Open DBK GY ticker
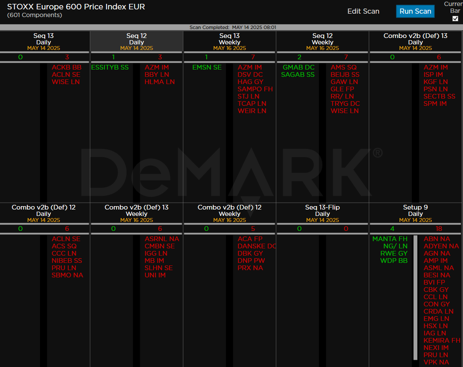The image size is (463, 367). pyautogui.click(x=250, y=253)
